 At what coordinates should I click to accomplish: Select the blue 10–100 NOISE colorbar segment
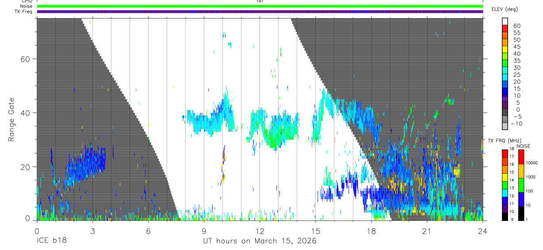pos(521,199)
